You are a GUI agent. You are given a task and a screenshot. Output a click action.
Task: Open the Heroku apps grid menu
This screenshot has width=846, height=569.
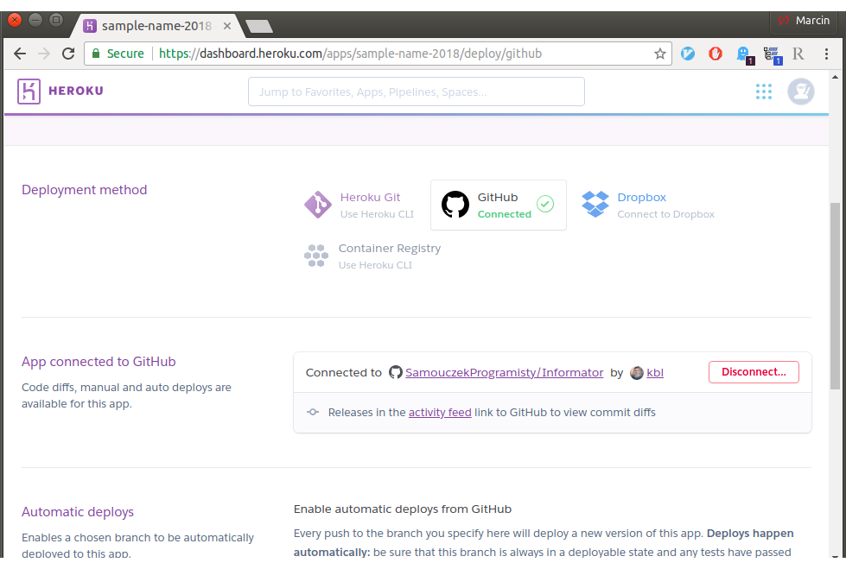click(763, 92)
